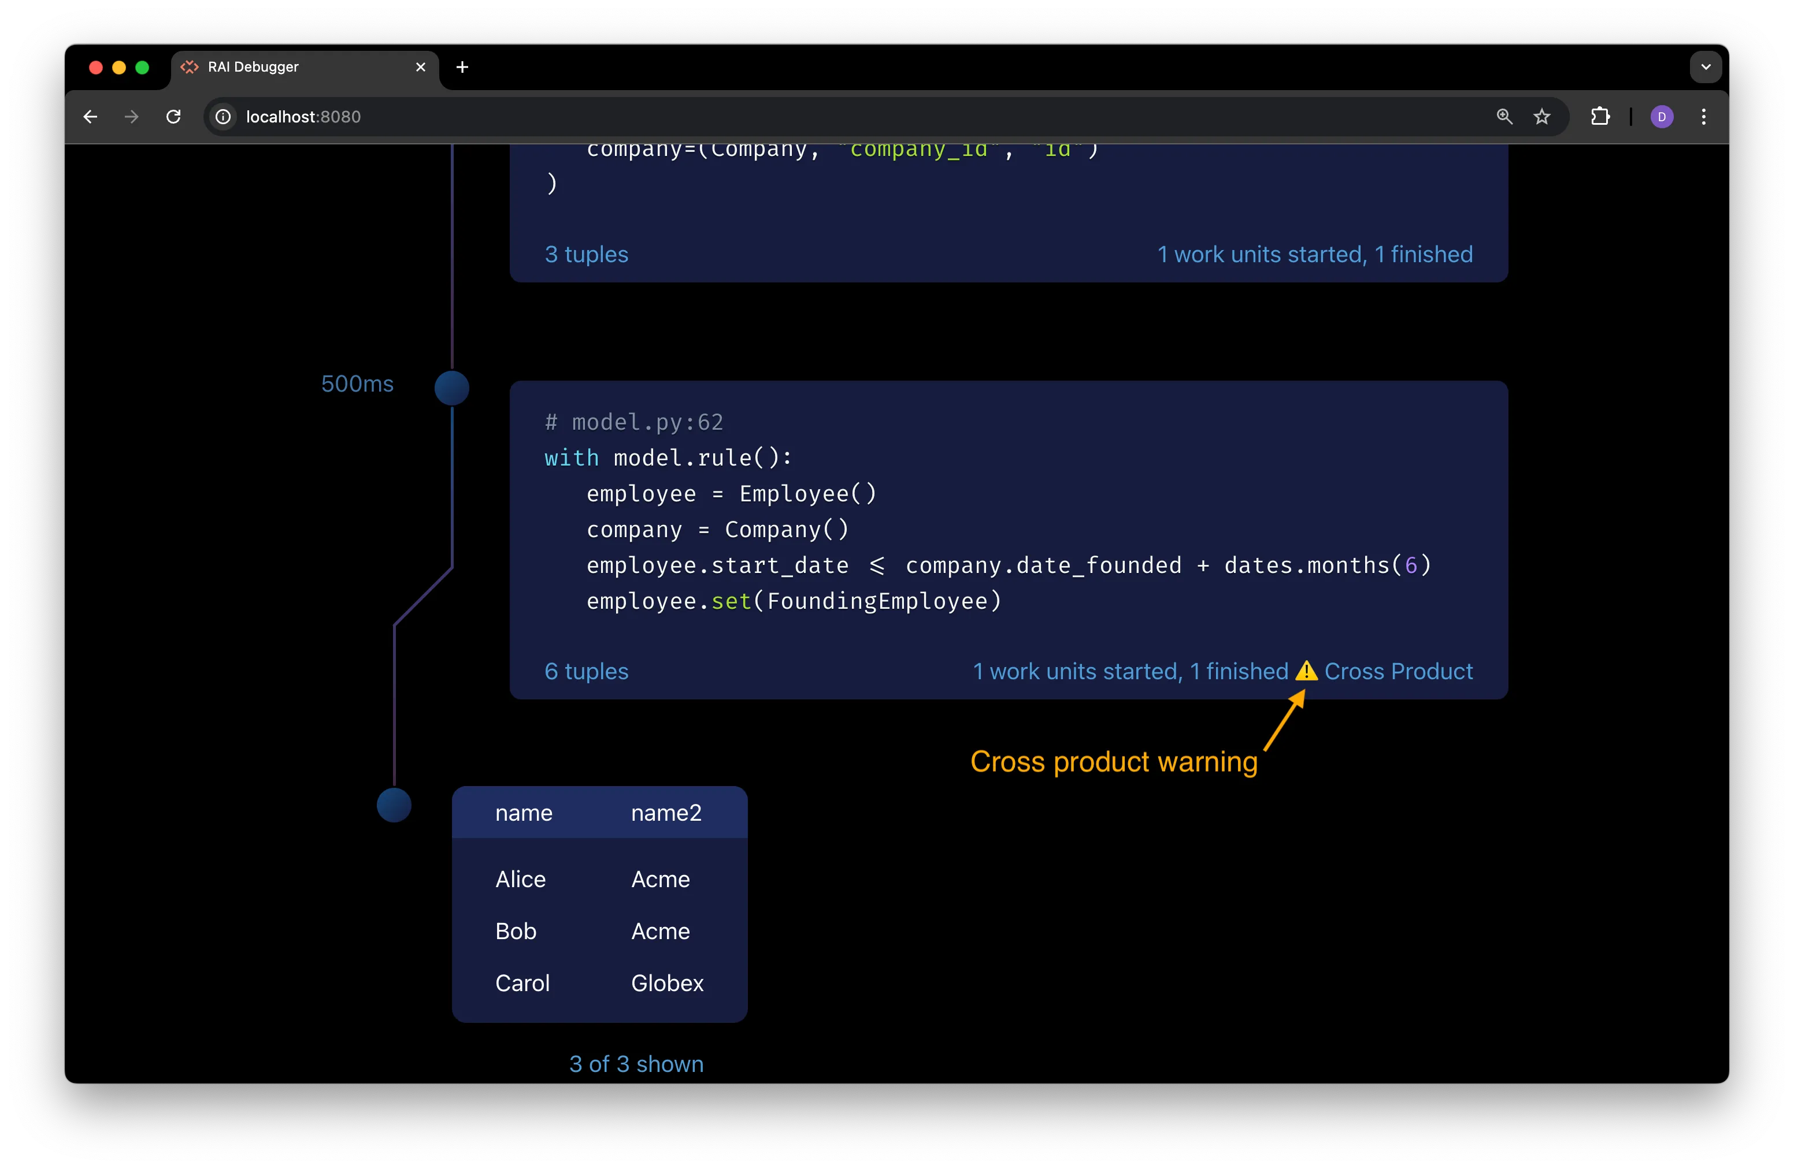The image size is (1794, 1169).
Task: Open the Chrome three-dot menu
Action: (x=1703, y=117)
